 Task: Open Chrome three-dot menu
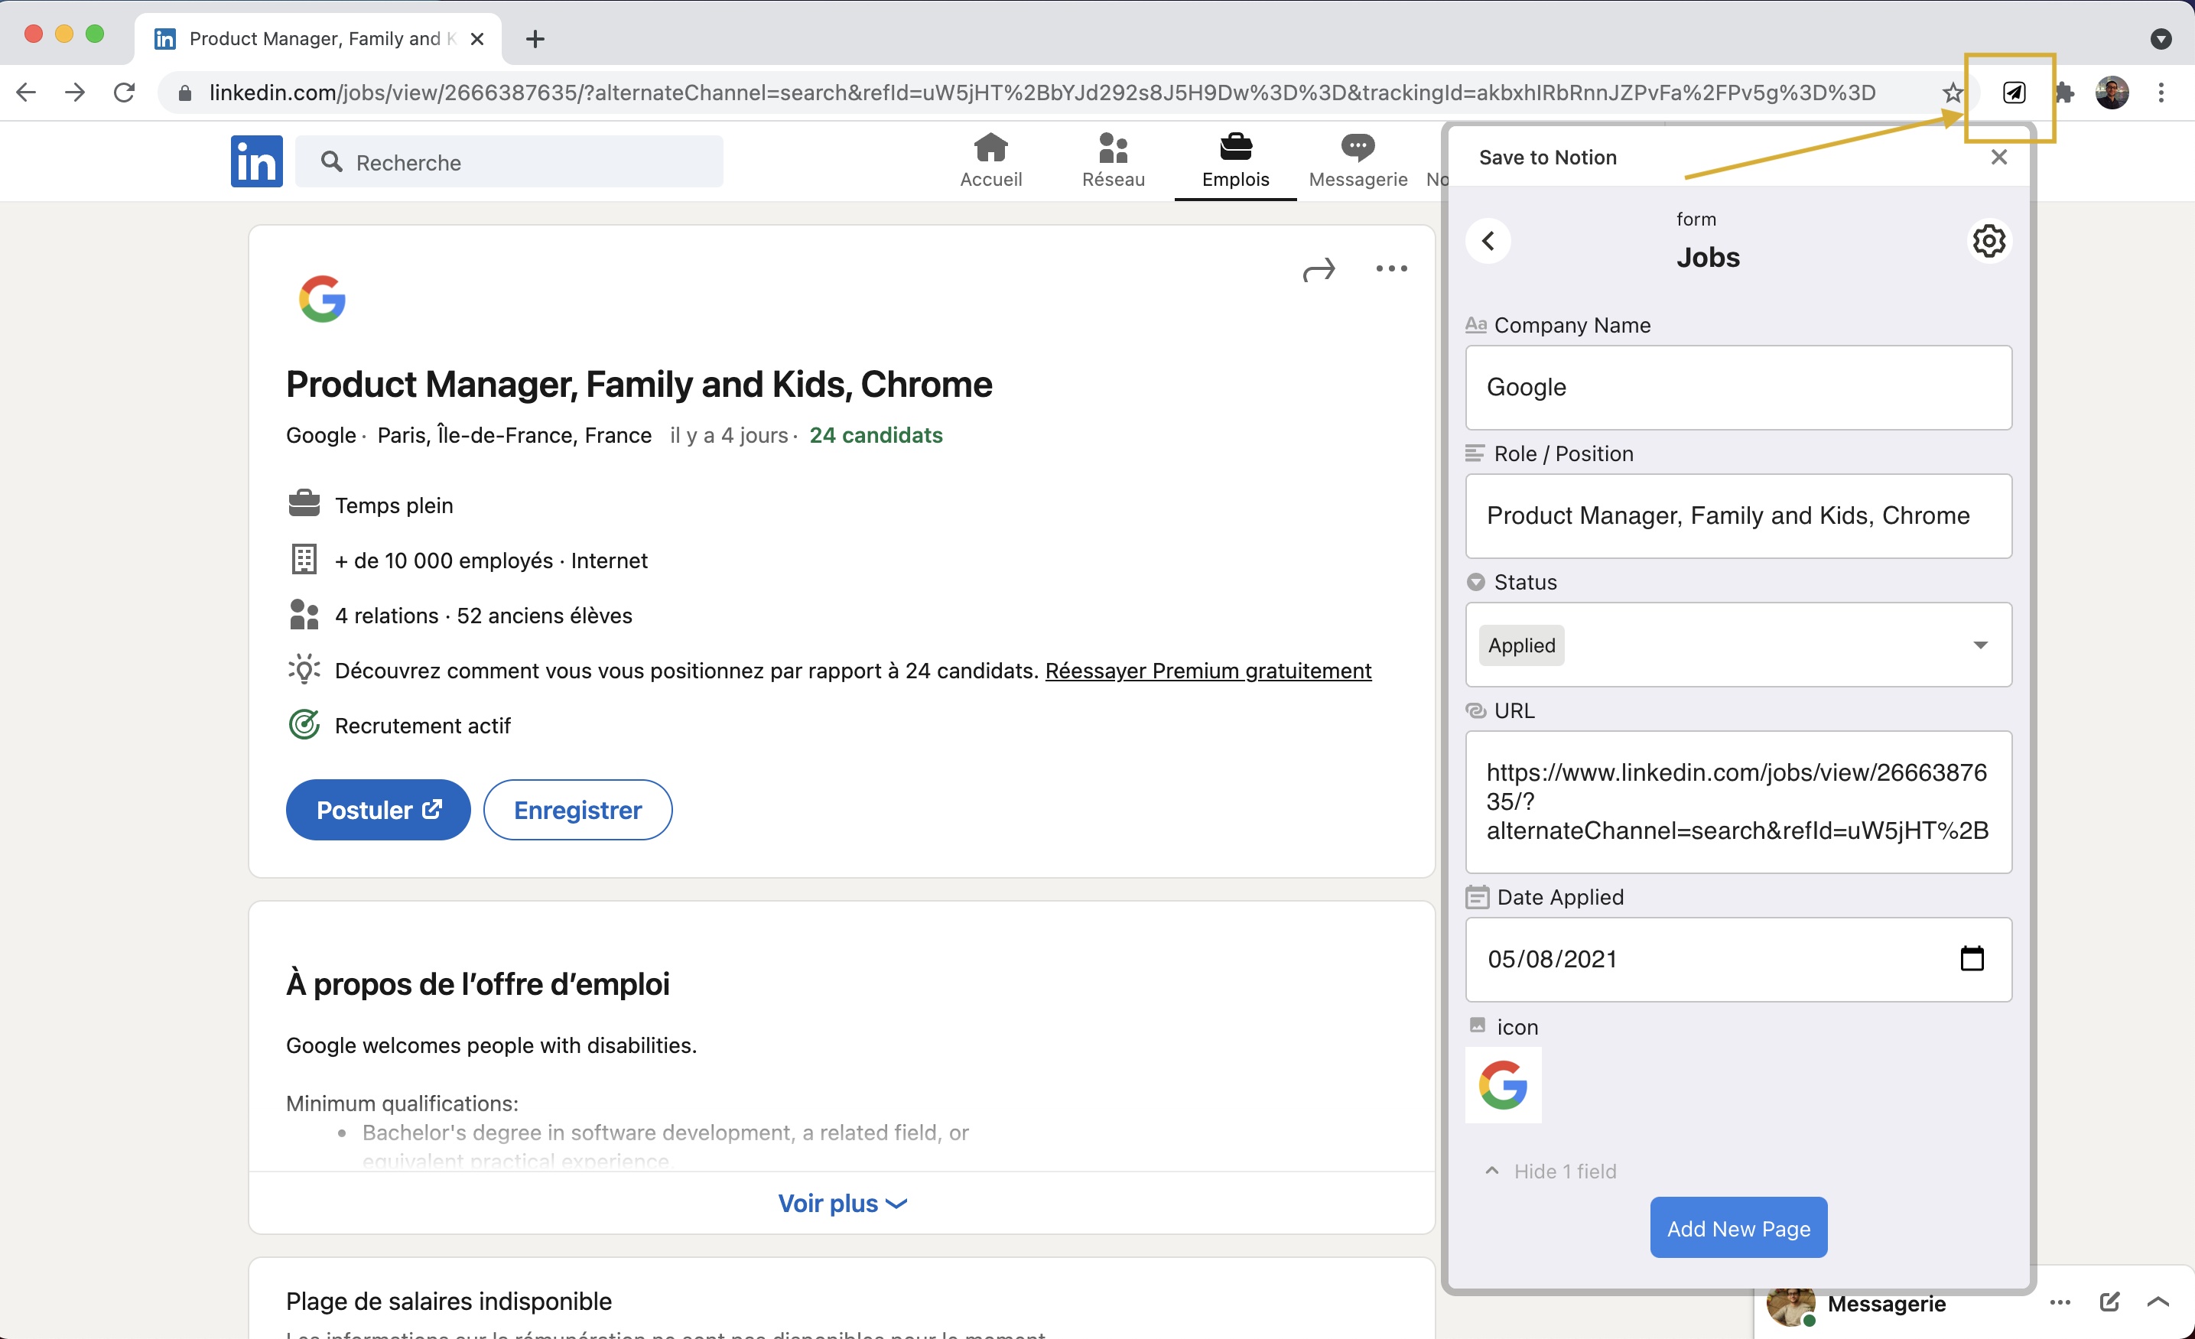click(x=2161, y=93)
